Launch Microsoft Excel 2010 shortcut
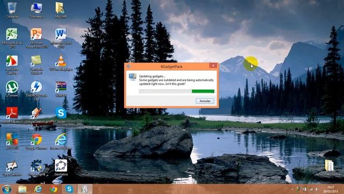Screen dimensions: 344x194 click(x=12, y=38)
